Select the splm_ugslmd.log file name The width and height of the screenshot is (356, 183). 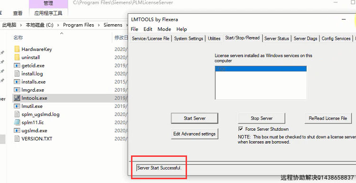click(x=40, y=115)
